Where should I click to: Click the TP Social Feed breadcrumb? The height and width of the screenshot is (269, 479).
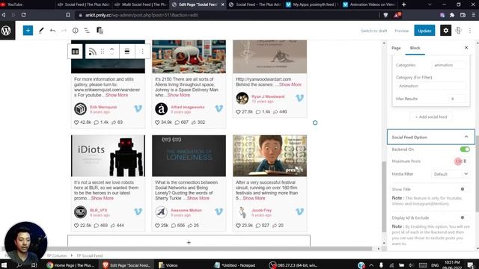pyautogui.click(x=89, y=256)
